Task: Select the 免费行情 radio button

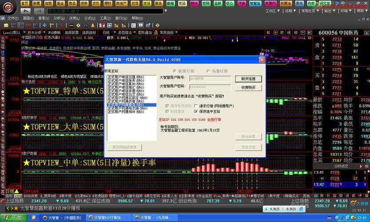Action: click(x=208, y=71)
